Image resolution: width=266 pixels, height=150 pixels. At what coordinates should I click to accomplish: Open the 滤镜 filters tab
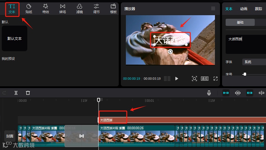click(79, 9)
